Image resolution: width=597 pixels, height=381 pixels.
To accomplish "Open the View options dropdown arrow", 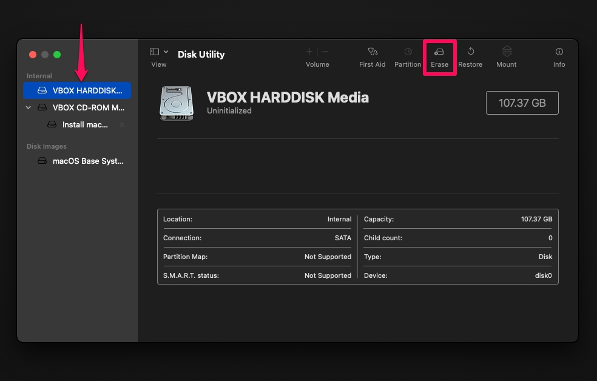I will pyautogui.click(x=166, y=52).
